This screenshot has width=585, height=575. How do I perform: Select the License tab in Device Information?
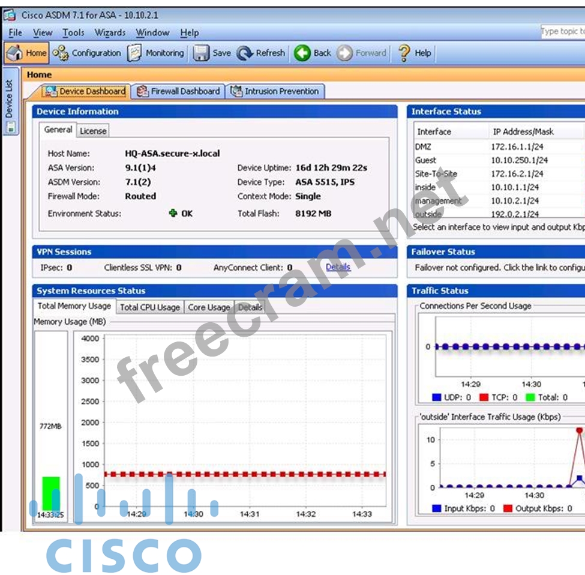(93, 130)
